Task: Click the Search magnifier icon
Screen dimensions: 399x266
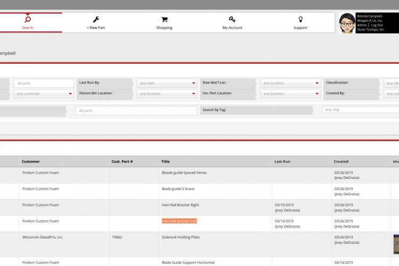Action: (x=28, y=19)
